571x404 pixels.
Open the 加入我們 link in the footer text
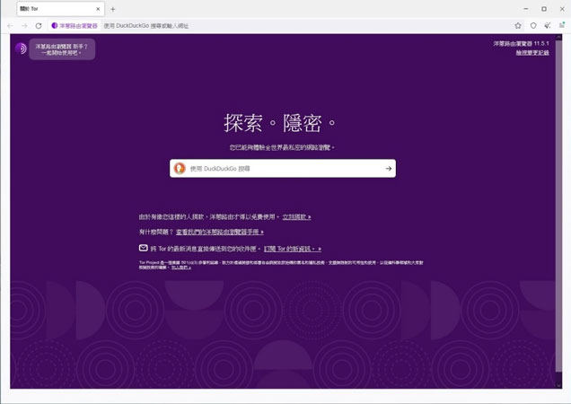(x=181, y=268)
